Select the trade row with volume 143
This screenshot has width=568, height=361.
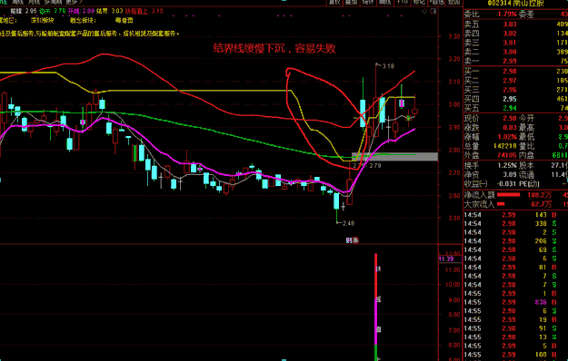[516, 215]
